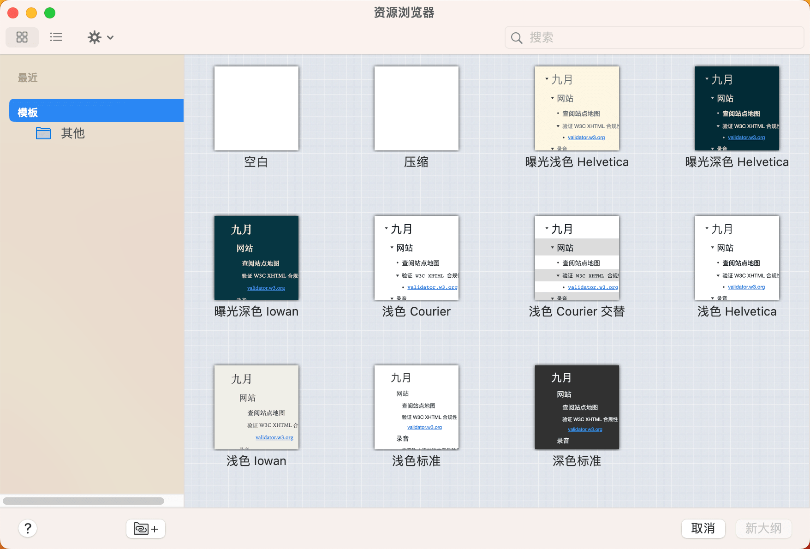This screenshot has width=810, height=549.
Task: Select the 压缩 template thumbnail
Action: [x=417, y=108]
